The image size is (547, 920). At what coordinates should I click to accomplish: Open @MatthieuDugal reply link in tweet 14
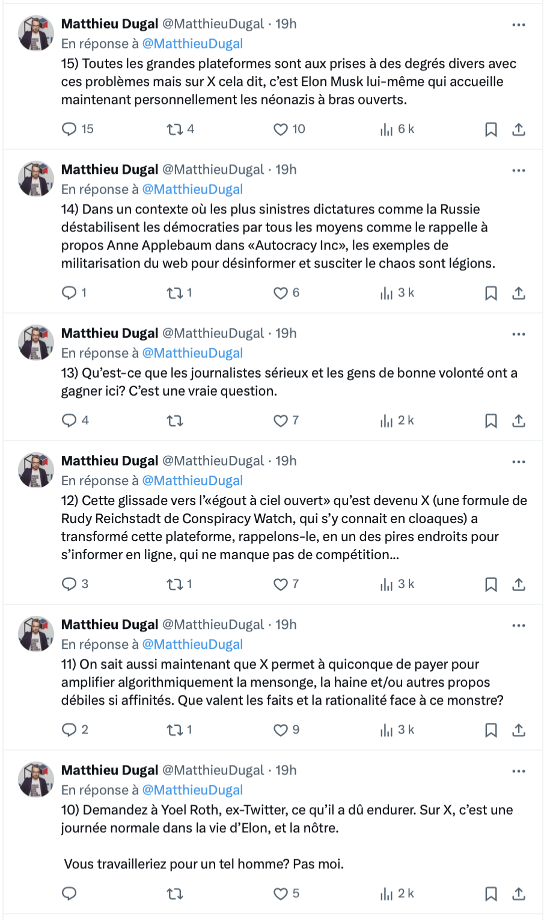(x=192, y=189)
